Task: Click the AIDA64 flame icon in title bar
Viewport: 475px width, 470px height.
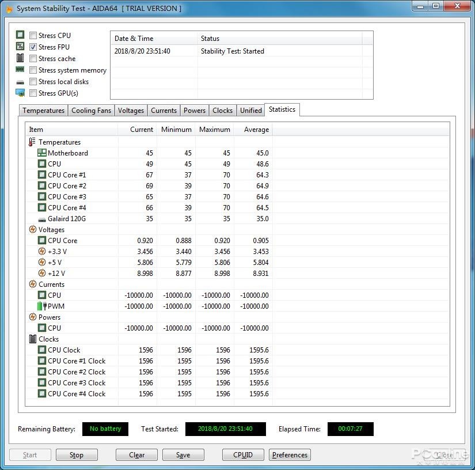Action: 9,9
